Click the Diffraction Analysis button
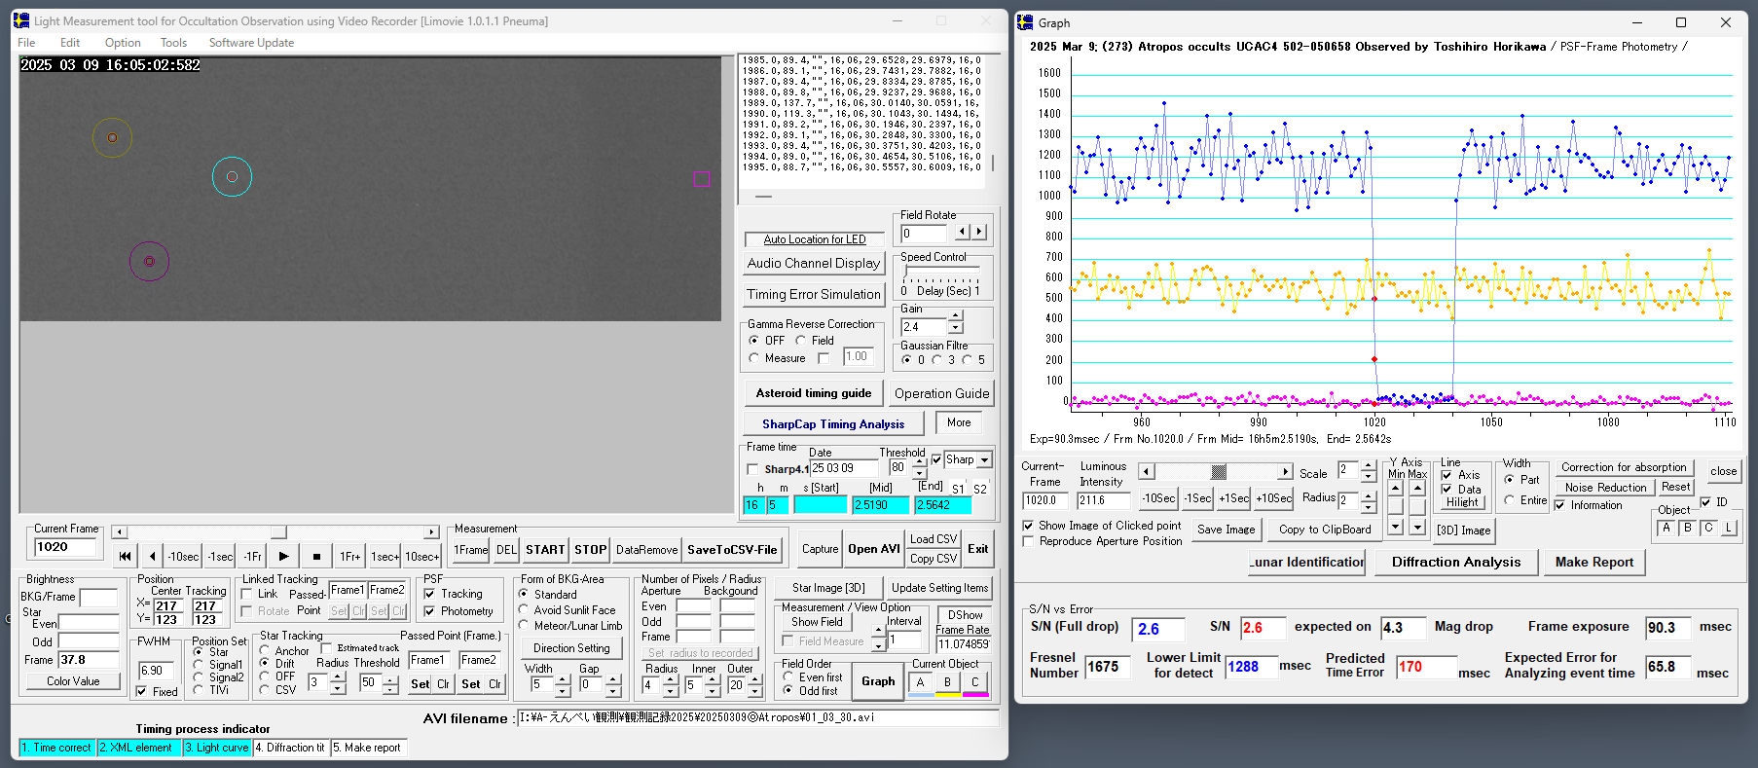The height and width of the screenshot is (768, 1758). [x=1455, y=562]
